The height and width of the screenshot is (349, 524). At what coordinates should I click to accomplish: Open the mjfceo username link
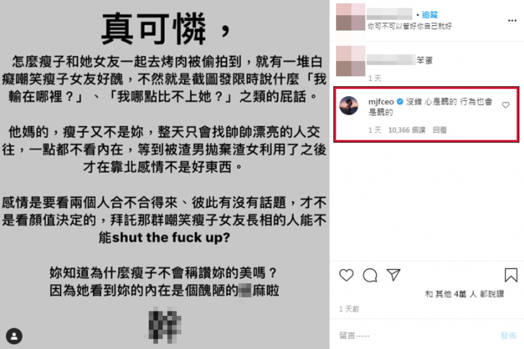pos(381,102)
